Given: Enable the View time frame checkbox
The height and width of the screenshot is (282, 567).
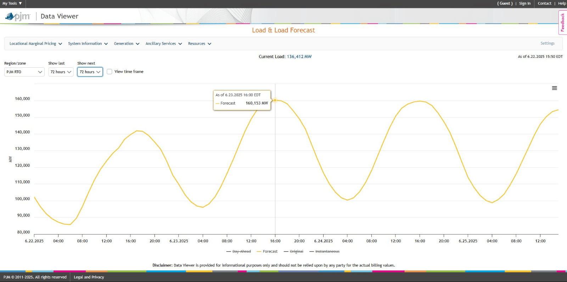Looking at the screenshot, I should [x=110, y=72].
